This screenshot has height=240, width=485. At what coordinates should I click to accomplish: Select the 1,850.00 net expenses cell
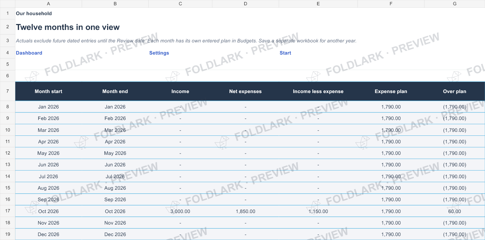[245, 211]
